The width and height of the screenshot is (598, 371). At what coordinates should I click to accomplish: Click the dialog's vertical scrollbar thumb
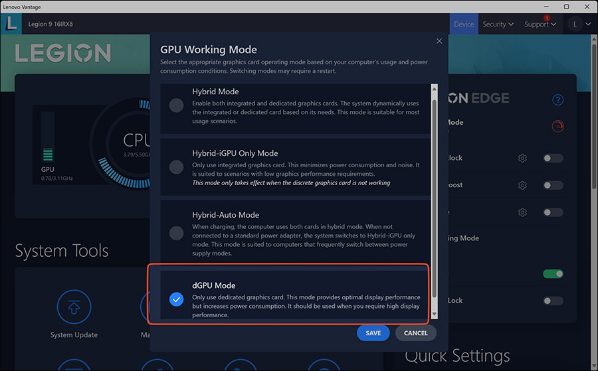[x=435, y=198]
